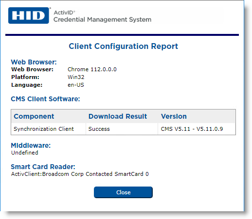Select the Undefined middleware value
Screen dimensions: 252x219
pos(25,153)
